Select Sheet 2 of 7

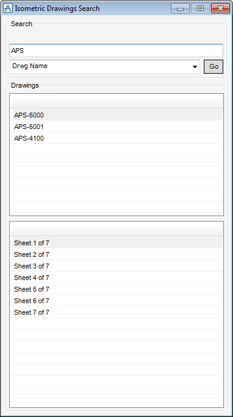tap(116, 254)
